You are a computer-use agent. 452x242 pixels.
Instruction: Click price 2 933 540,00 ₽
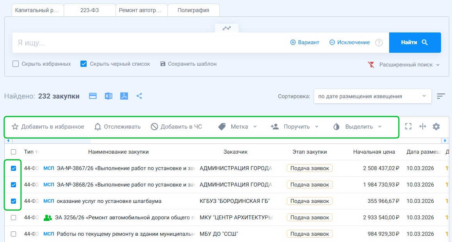381,217
